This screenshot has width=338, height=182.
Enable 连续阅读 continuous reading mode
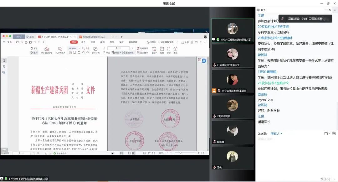point(128,53)
